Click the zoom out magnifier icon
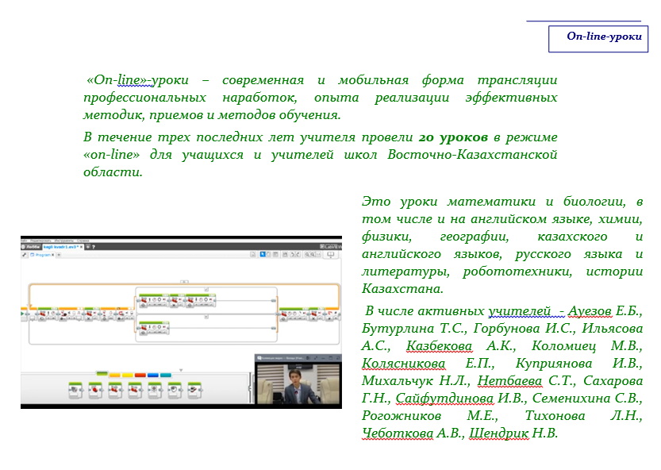661x470 pixels. 306,255
